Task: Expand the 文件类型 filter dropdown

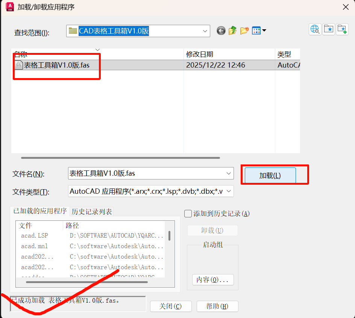Action: [229, 191]
